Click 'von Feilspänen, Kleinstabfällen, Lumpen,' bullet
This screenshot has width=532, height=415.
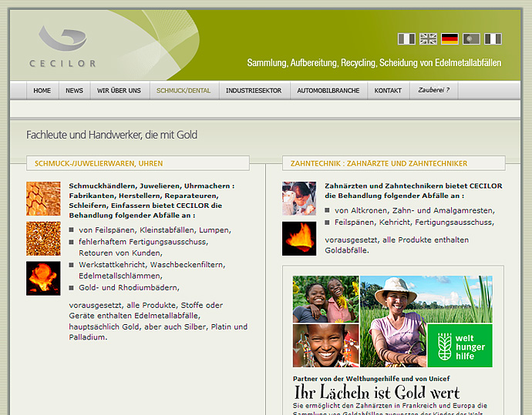[155, 230]
